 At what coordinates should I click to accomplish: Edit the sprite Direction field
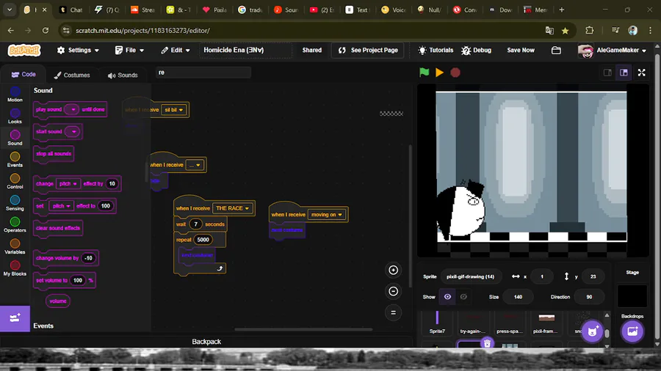[x=589, y=296]
